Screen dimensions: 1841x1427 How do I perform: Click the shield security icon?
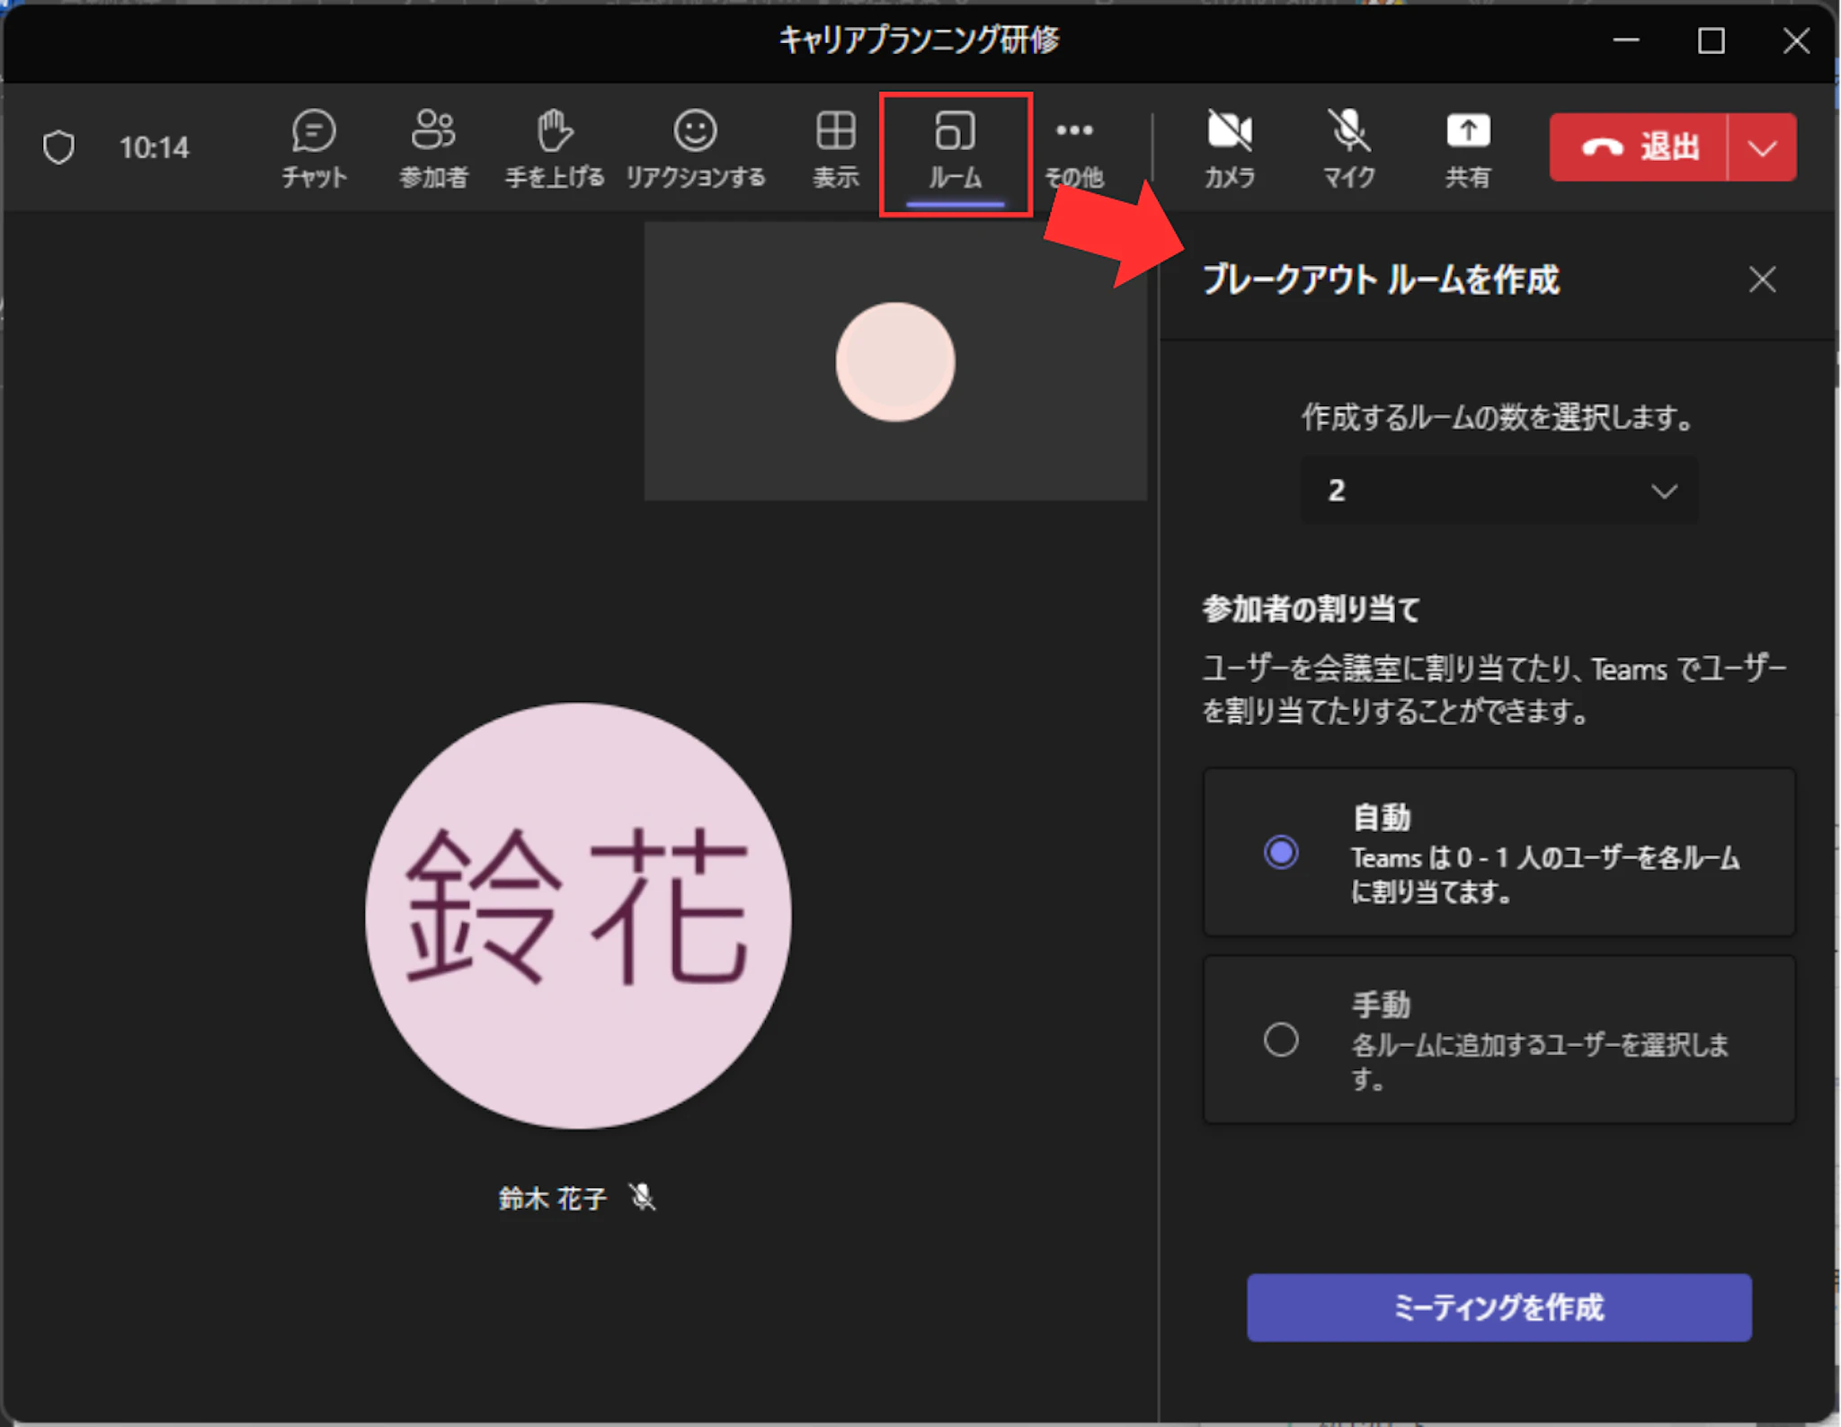coord(58,146)
